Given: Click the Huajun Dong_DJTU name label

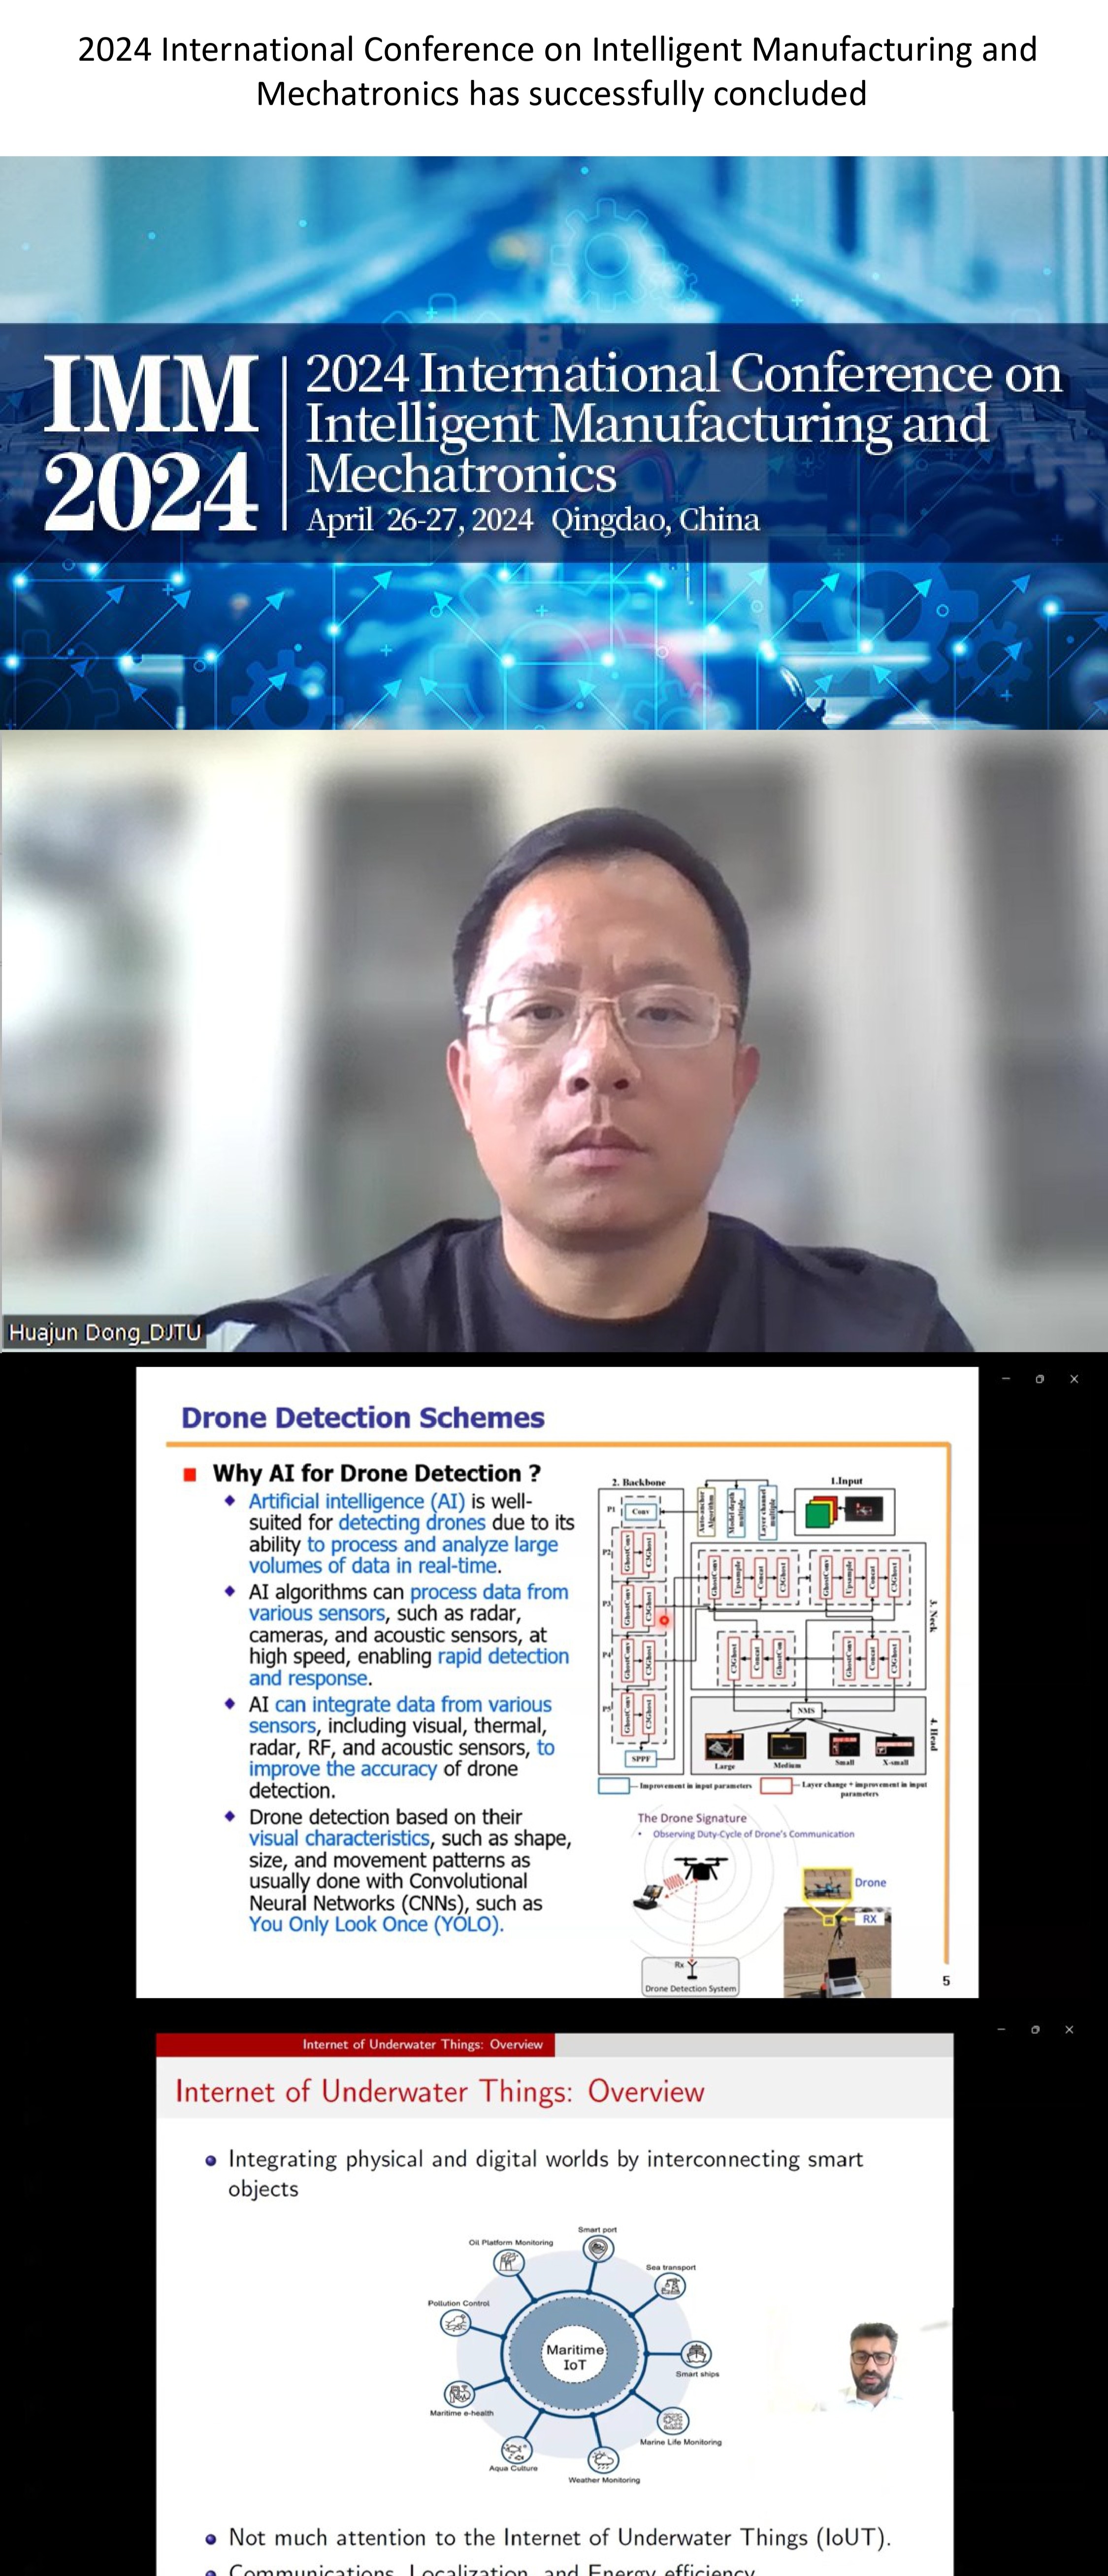Looking at the screenshot, I should click(104, 1332).
